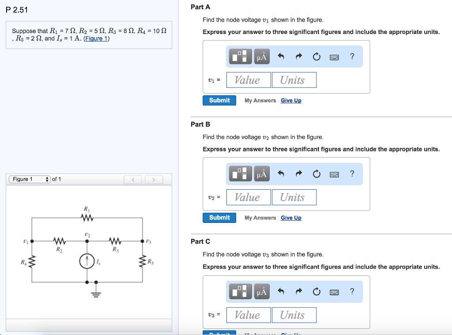The width and height of the screenshot is (452, 335).
Task: Reset the answer entry in Part C
Action: point(316,291)
